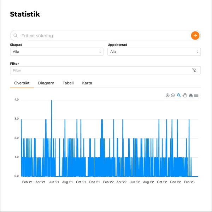Click into the Filter input field
The image size is (212, 212).
click(105, 70)
